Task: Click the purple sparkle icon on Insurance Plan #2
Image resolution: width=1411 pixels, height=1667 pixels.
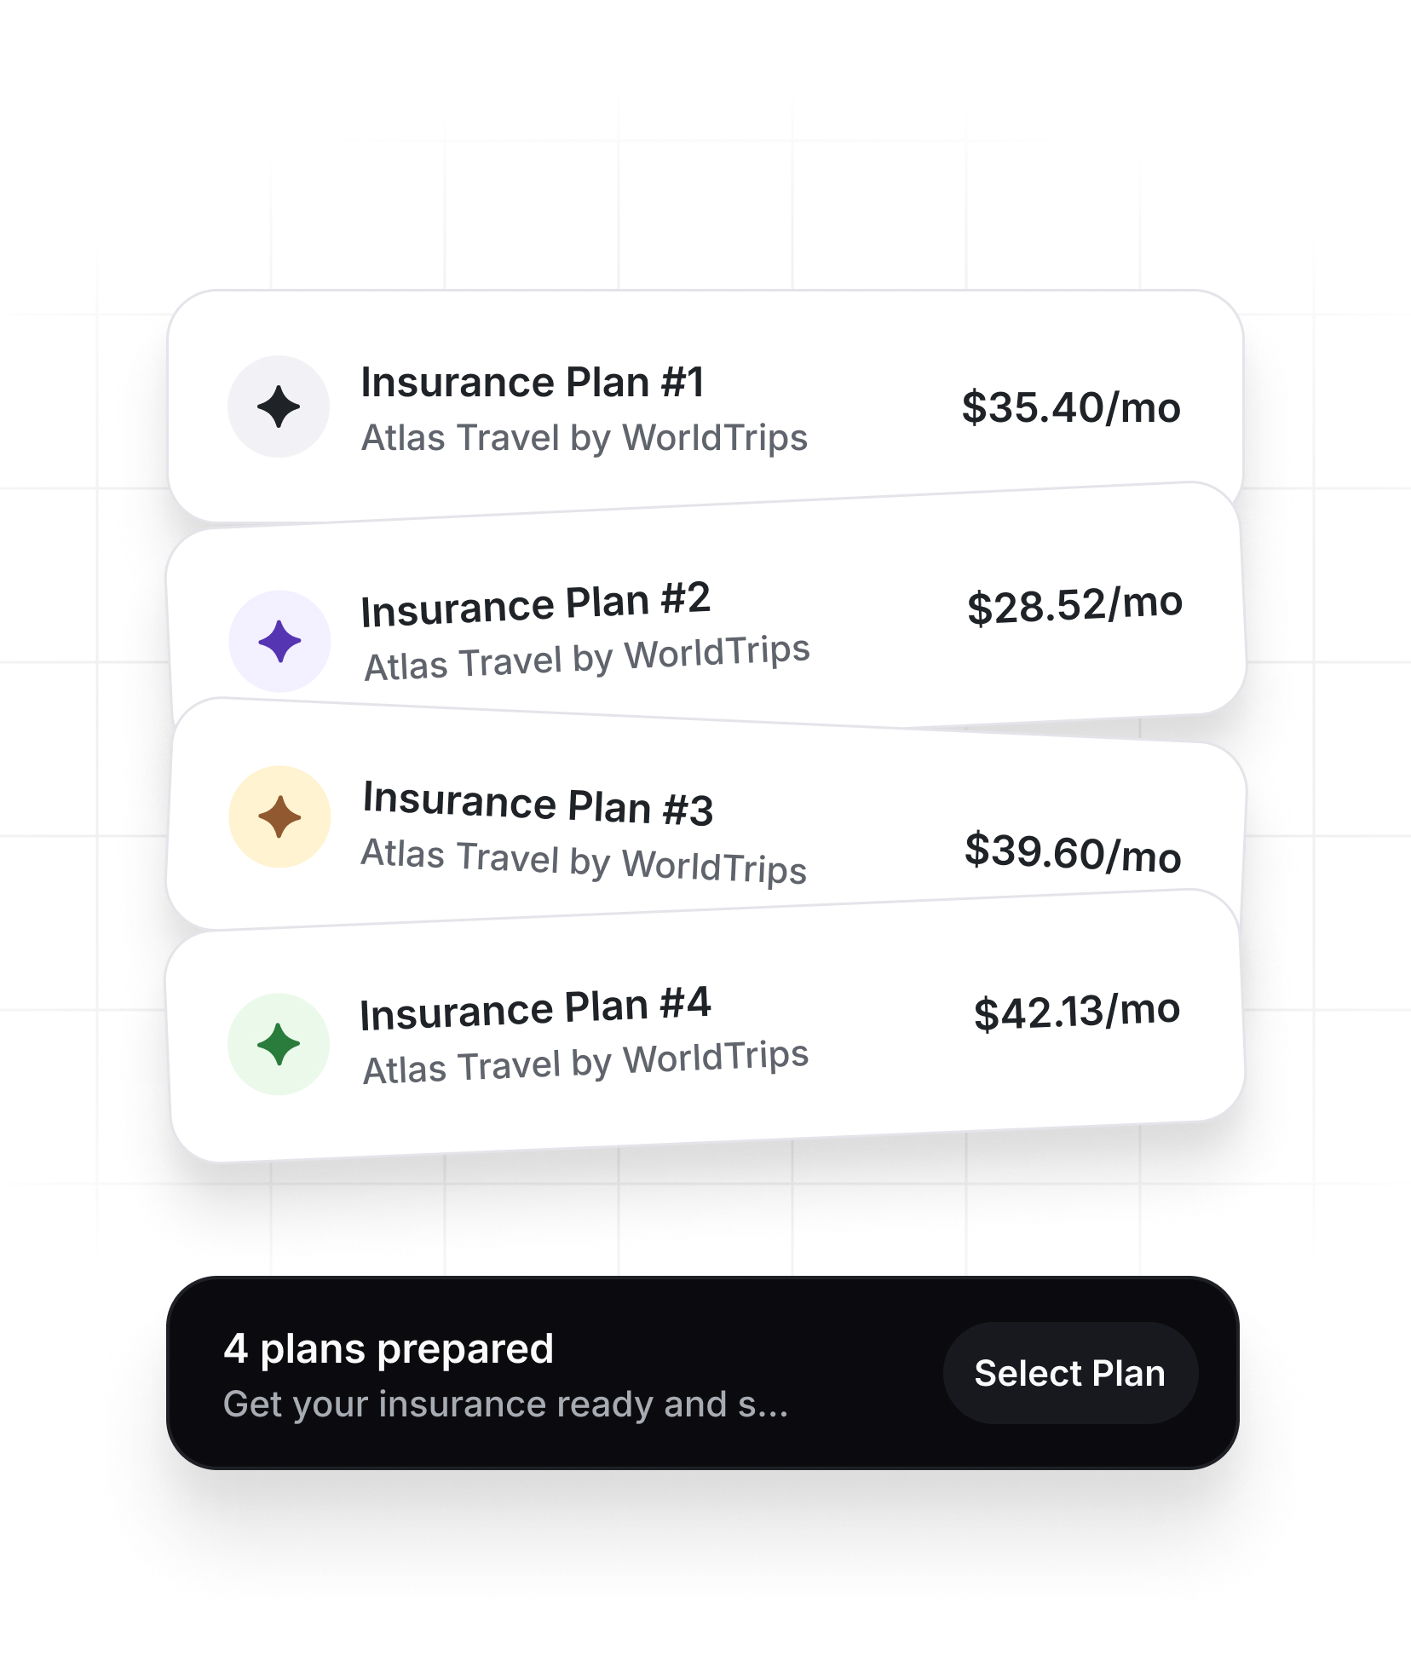Action: [278, 641]
